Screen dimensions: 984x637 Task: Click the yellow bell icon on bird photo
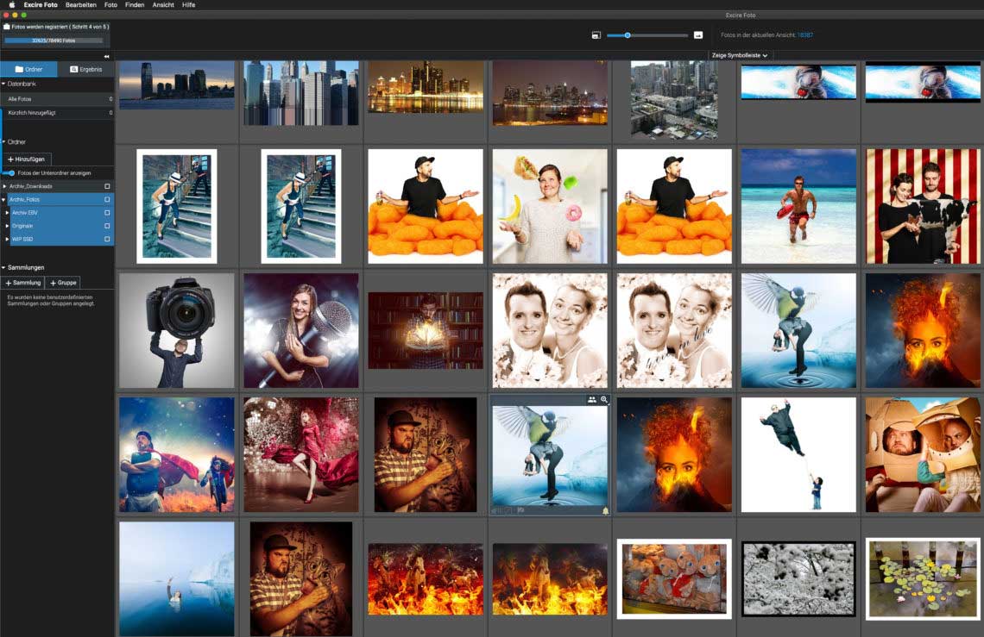[x=606, y=511]
